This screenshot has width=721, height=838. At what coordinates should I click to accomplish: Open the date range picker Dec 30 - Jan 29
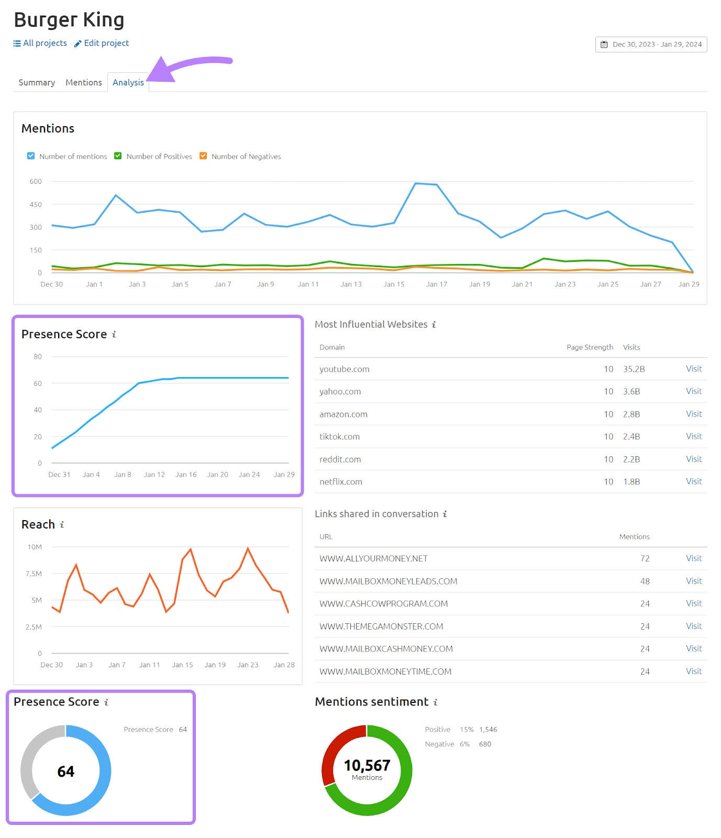click(x=651, y=45)
